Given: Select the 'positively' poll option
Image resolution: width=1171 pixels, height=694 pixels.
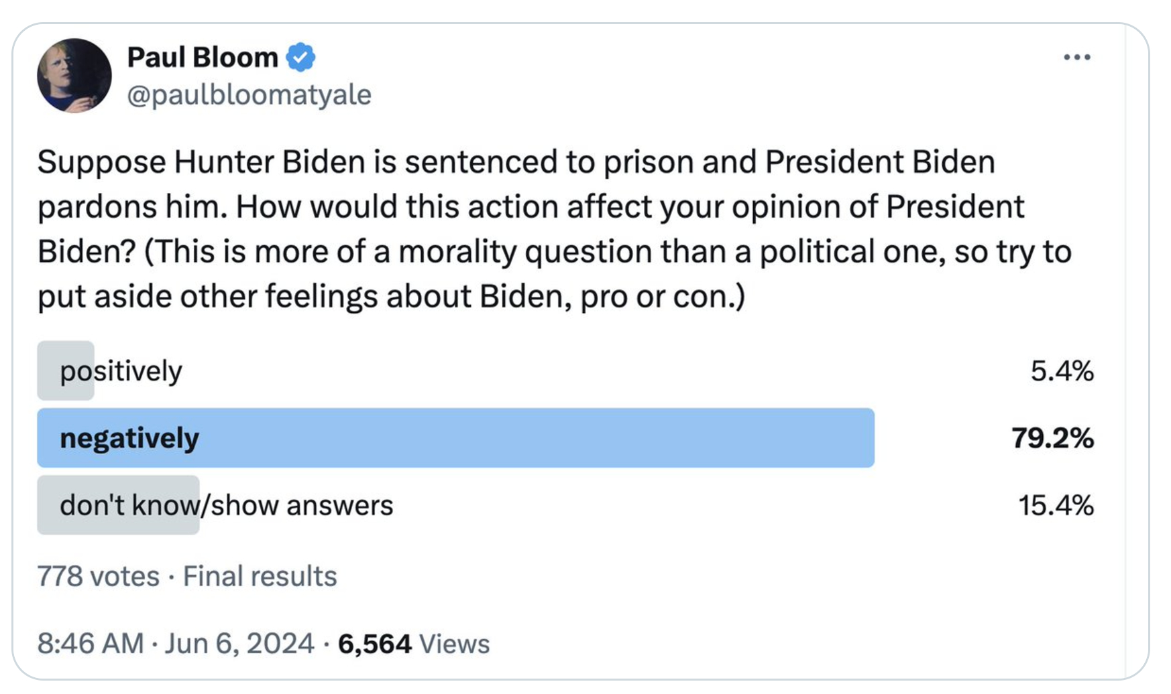Looking at the screenshot, I should [121, 371].
